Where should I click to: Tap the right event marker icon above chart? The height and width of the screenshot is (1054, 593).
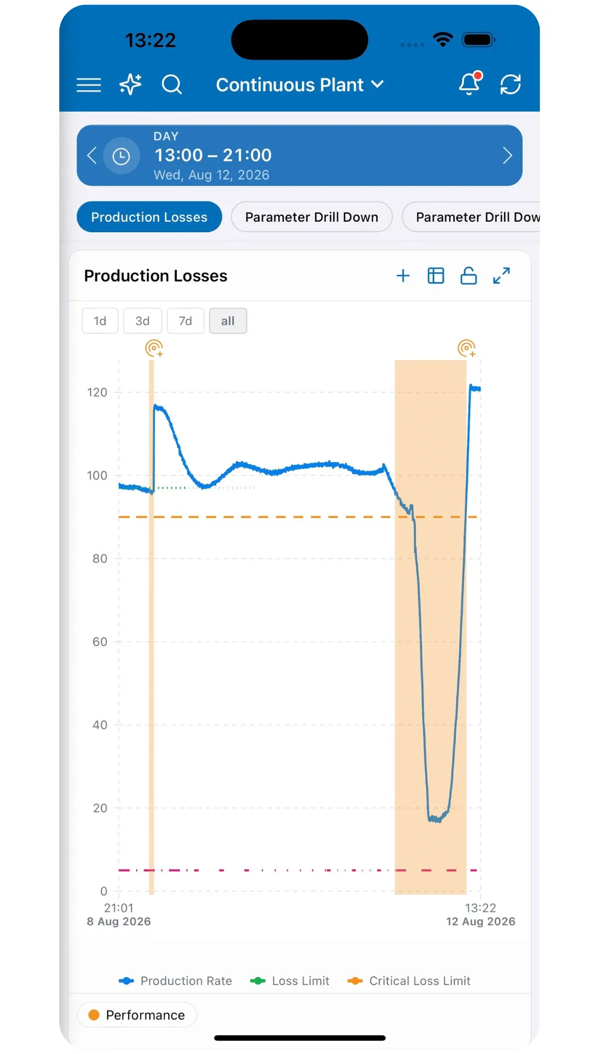coord(467,348)
